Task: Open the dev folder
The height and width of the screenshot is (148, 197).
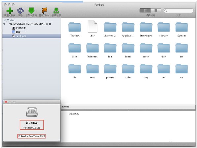Action: (164, 48)
